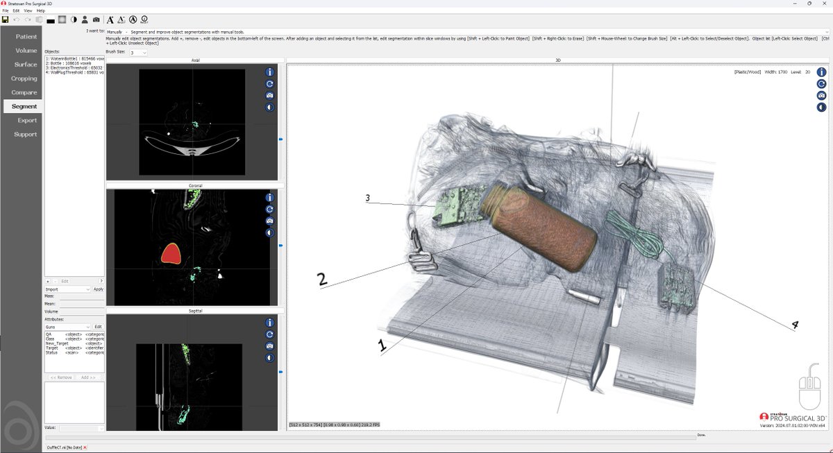The height and width of the screenshot is (453, 833).
Task: Click the add object plus button
Action: coord(47,281)
